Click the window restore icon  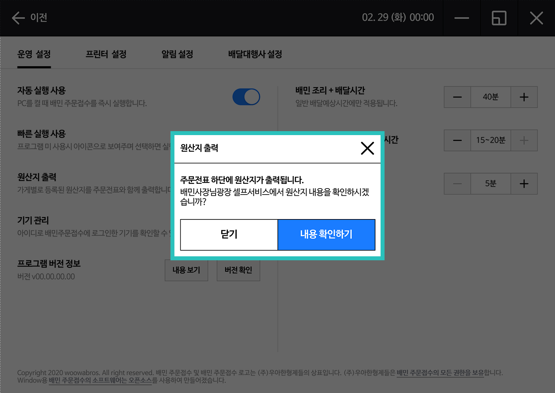click(499, 18)
